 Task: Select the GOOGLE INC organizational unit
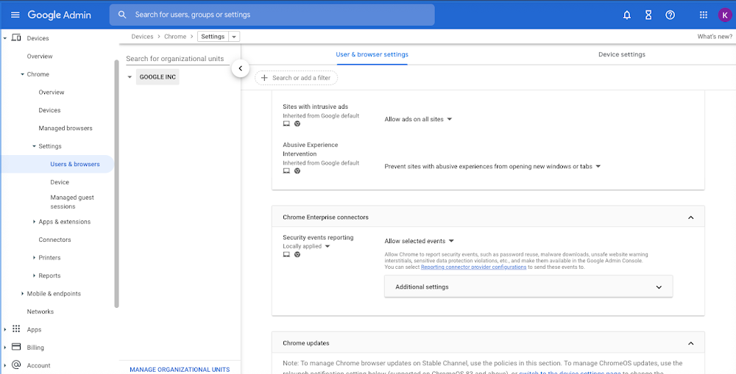158,77
